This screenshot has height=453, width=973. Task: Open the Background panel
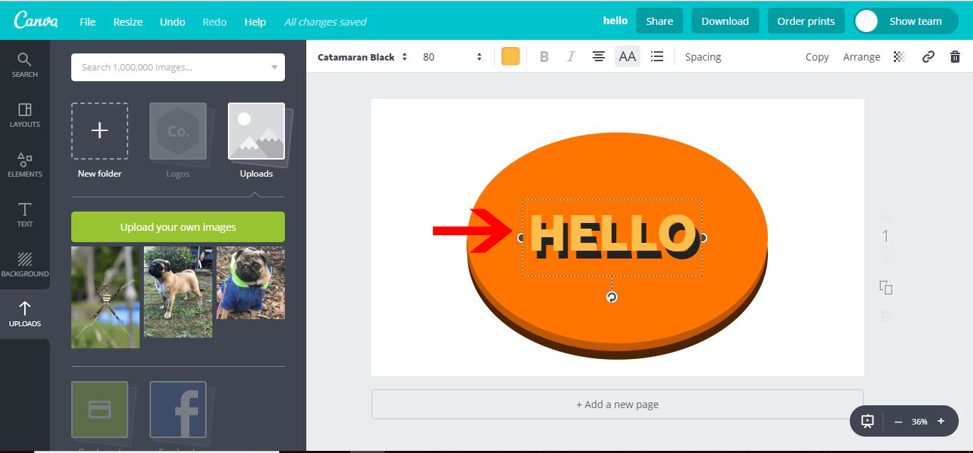[25, 264]
